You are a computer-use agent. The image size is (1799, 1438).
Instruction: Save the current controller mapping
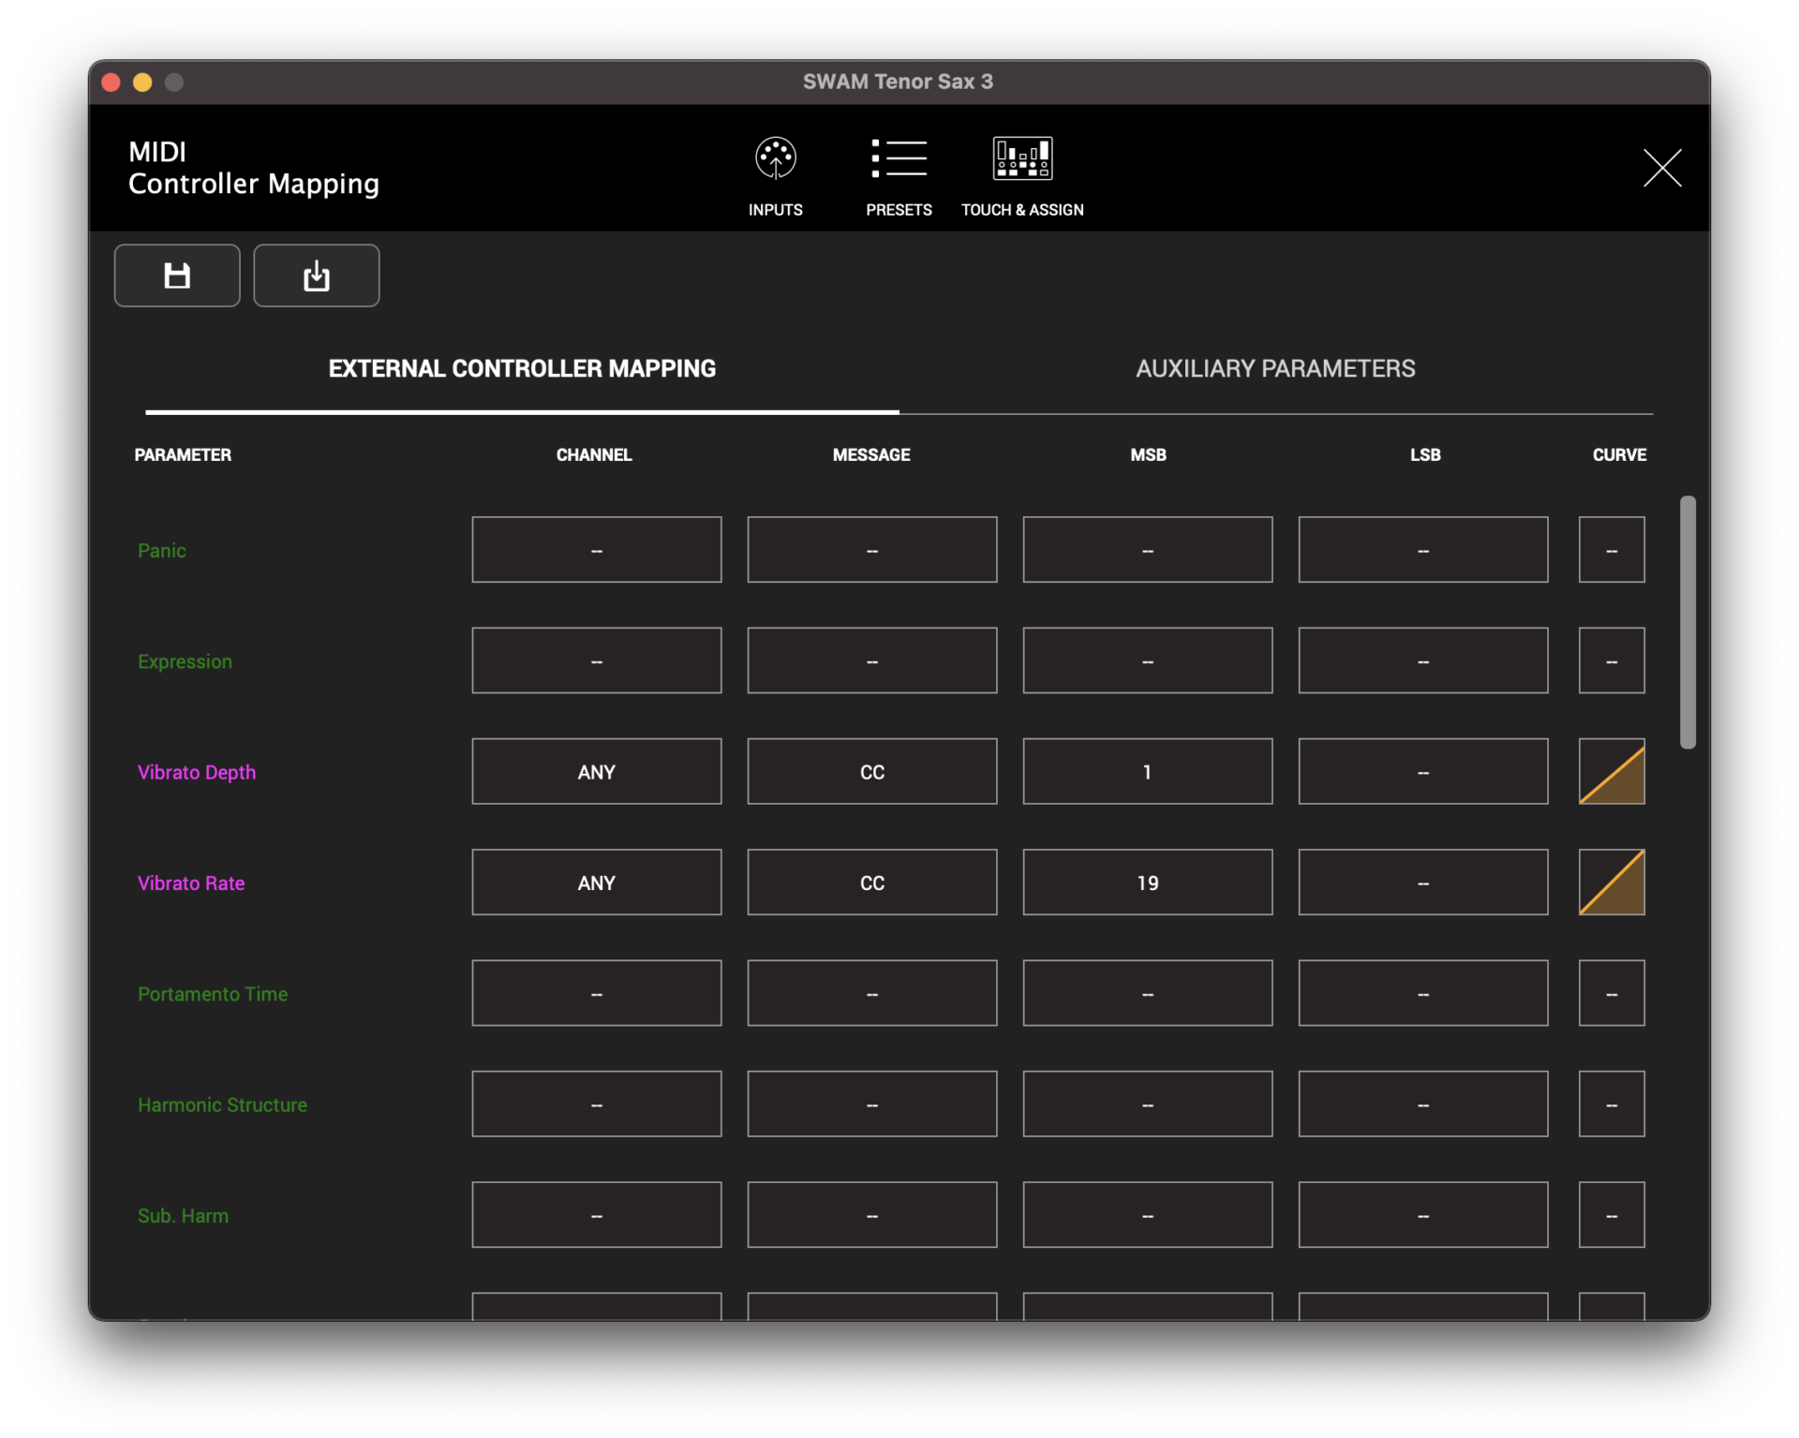[x=176, y=274]
